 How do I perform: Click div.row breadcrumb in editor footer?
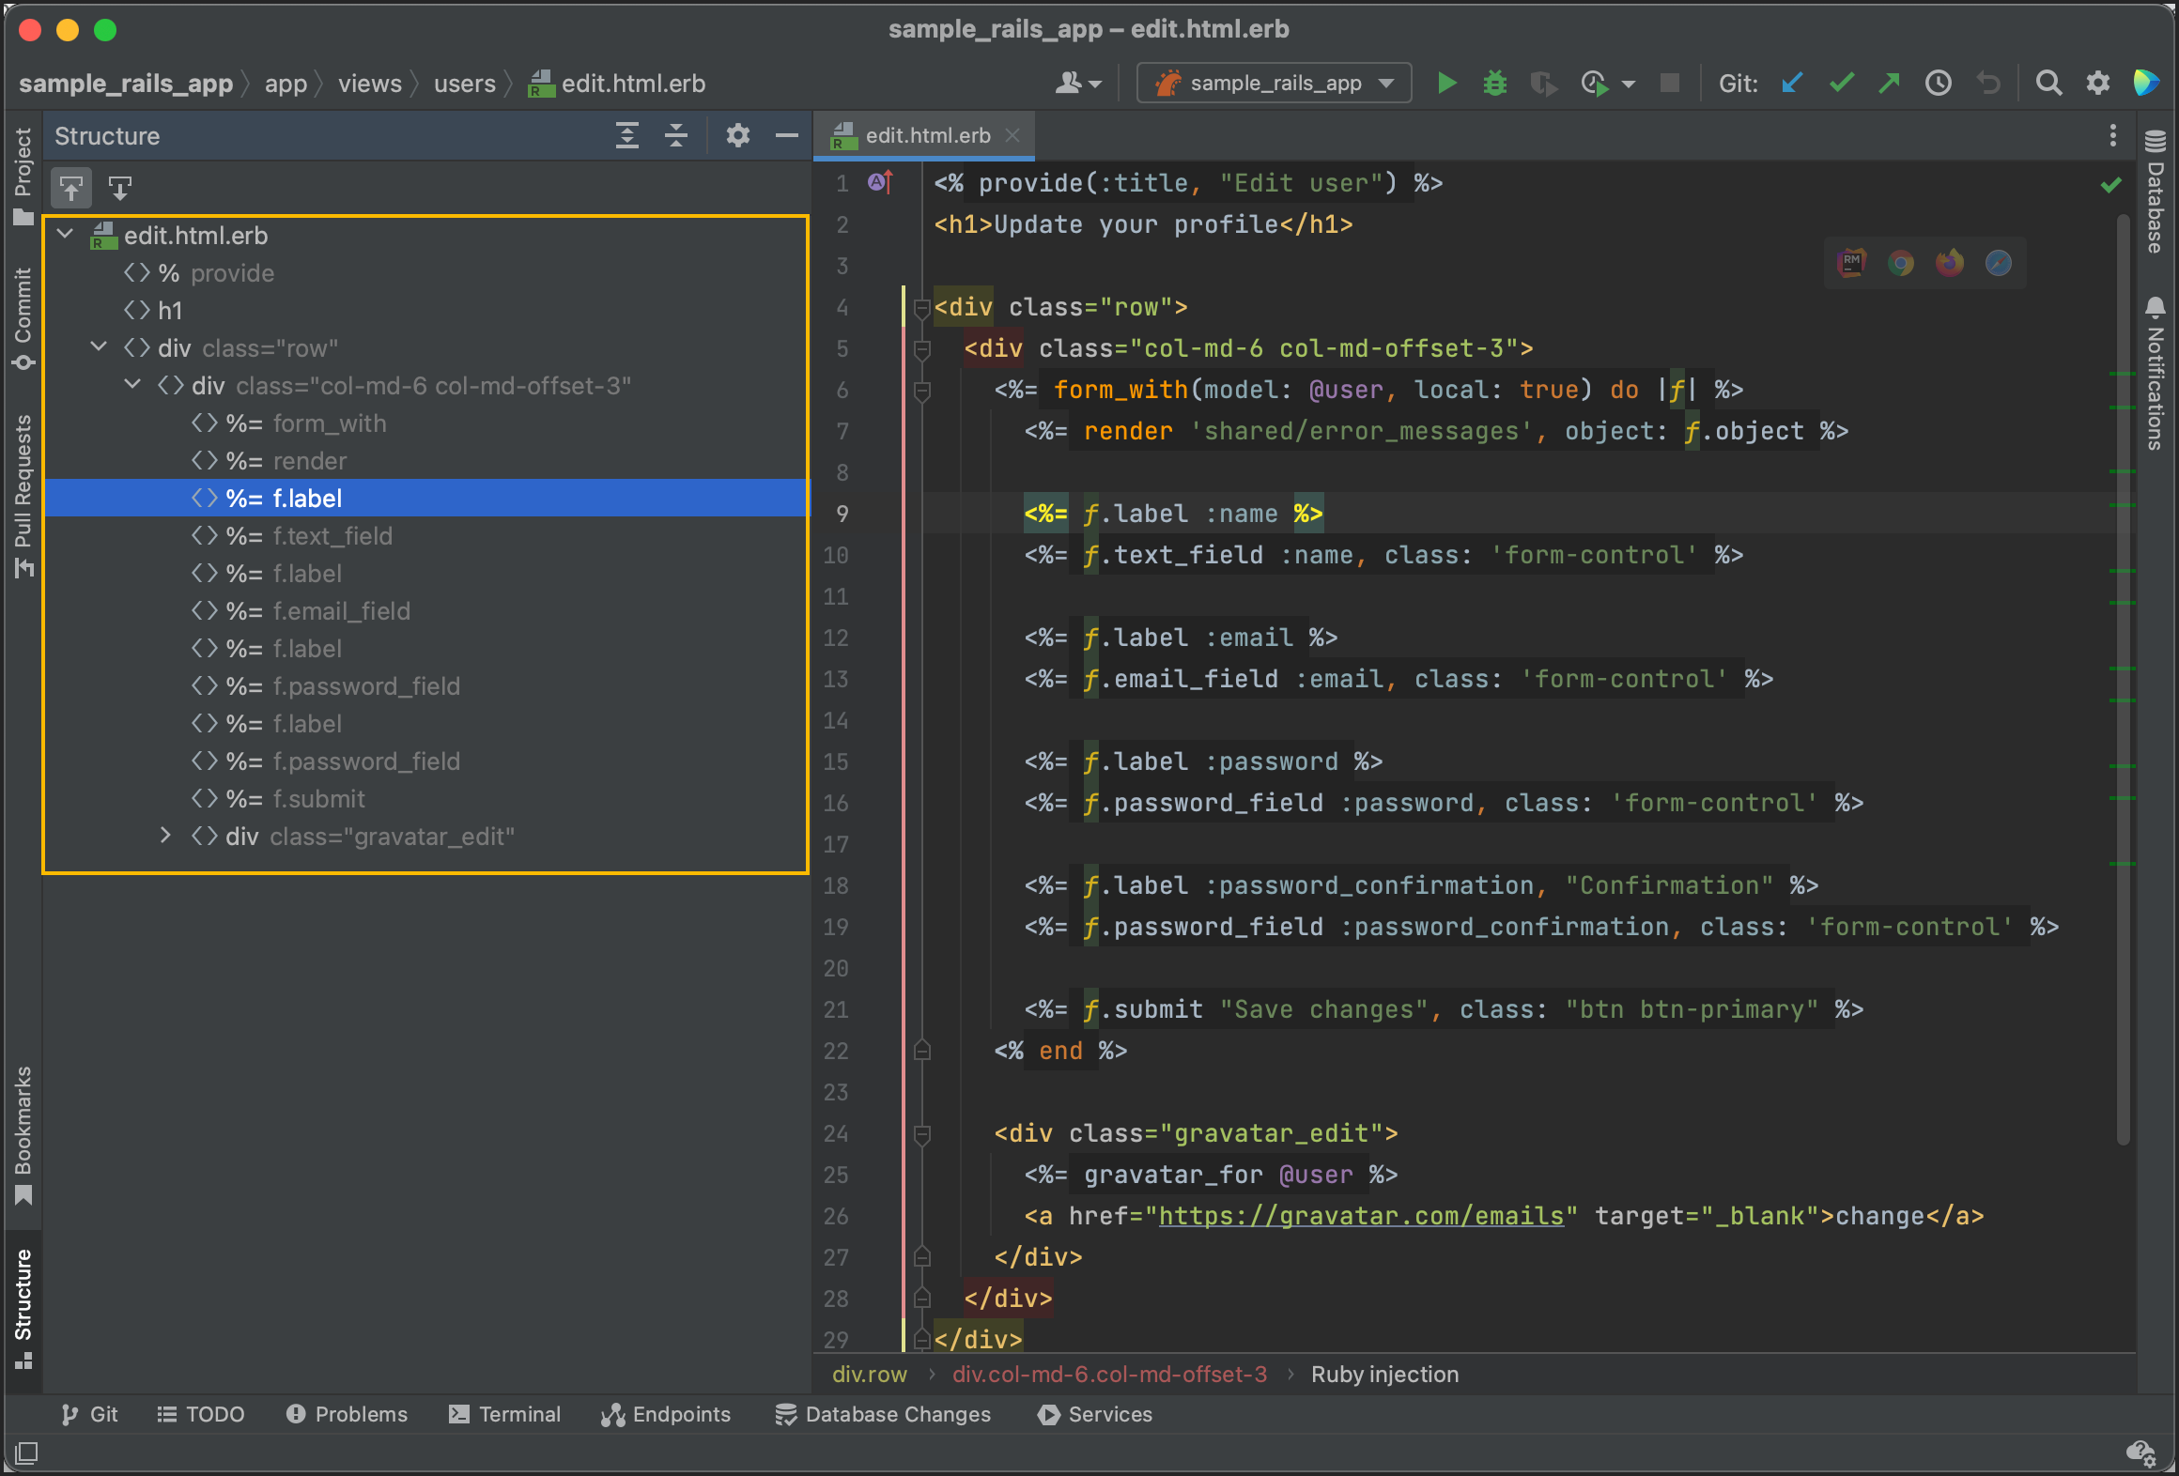point(869,1375)
